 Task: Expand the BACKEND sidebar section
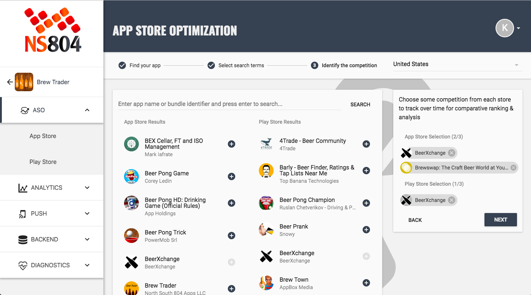pos(87,239)
